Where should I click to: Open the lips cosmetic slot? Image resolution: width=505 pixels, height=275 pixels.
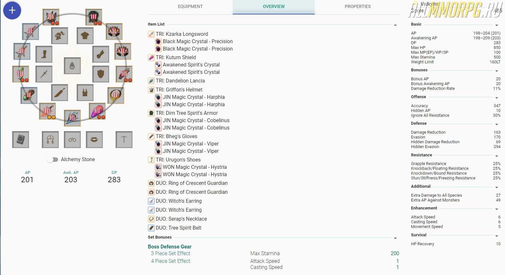pos(94,139)
